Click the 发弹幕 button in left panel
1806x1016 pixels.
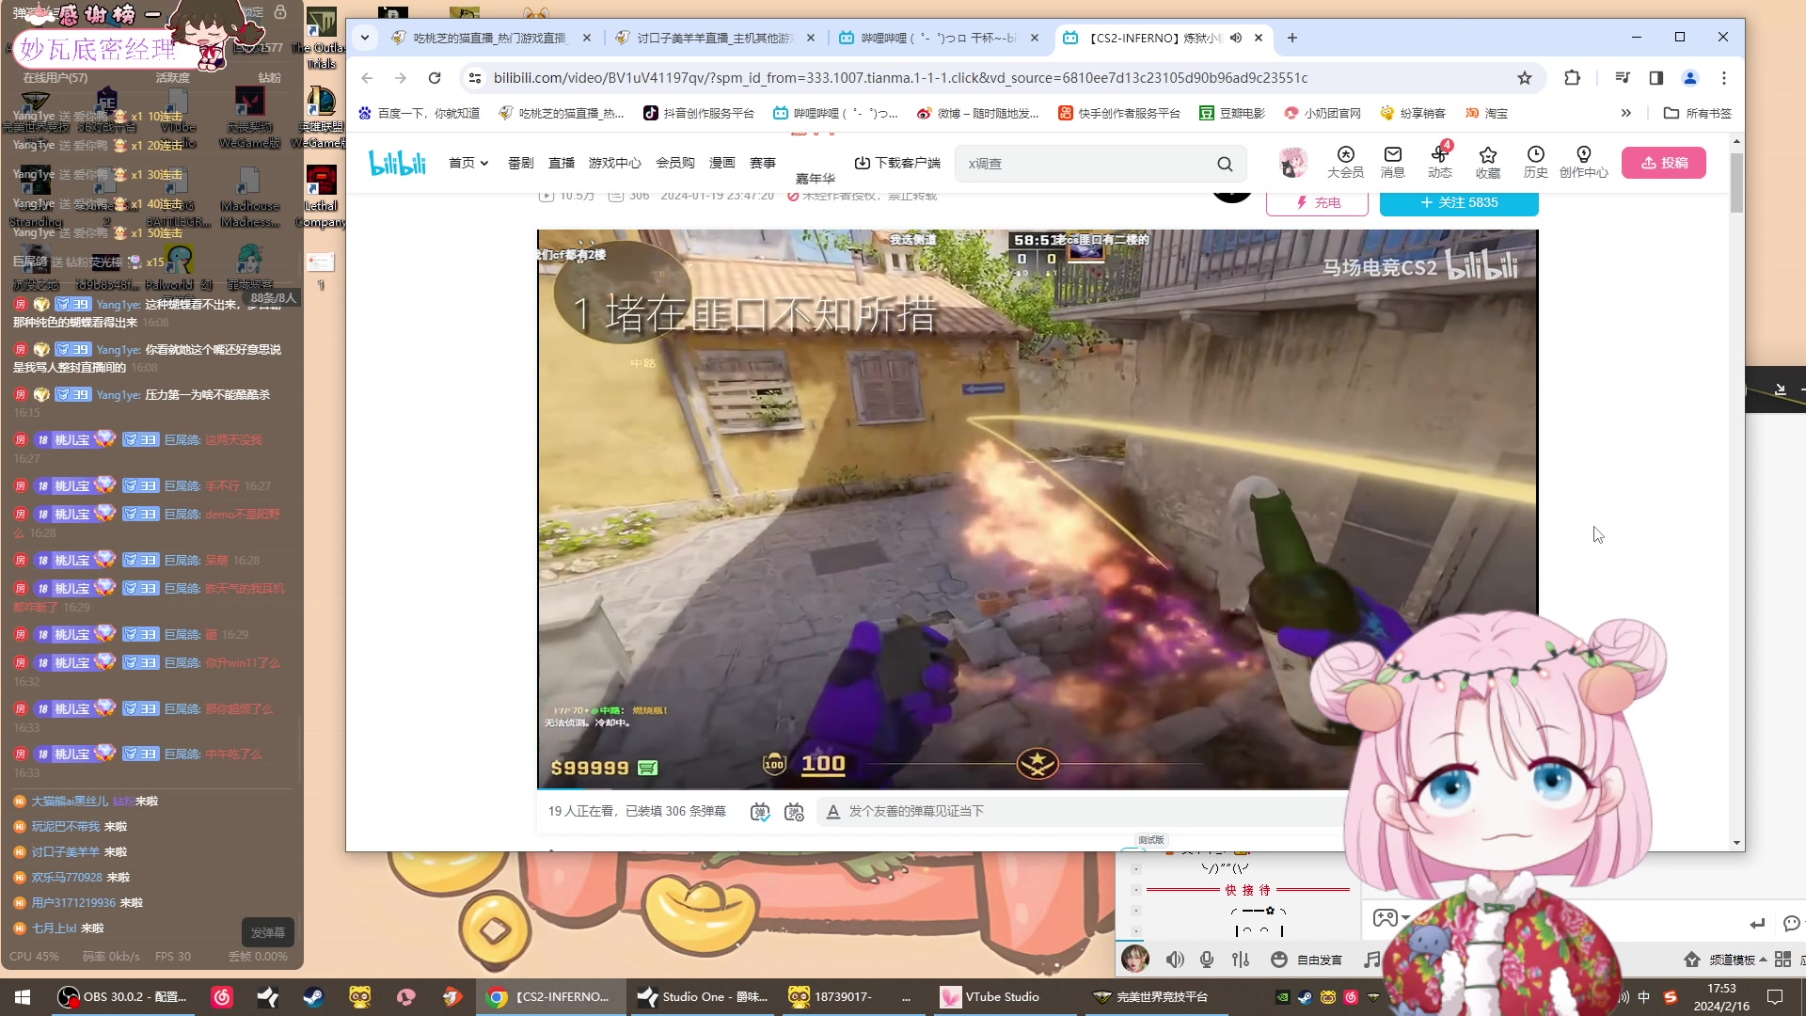coord(268,932)
